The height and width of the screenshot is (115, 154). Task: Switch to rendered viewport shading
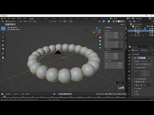(x=123, y=21)
